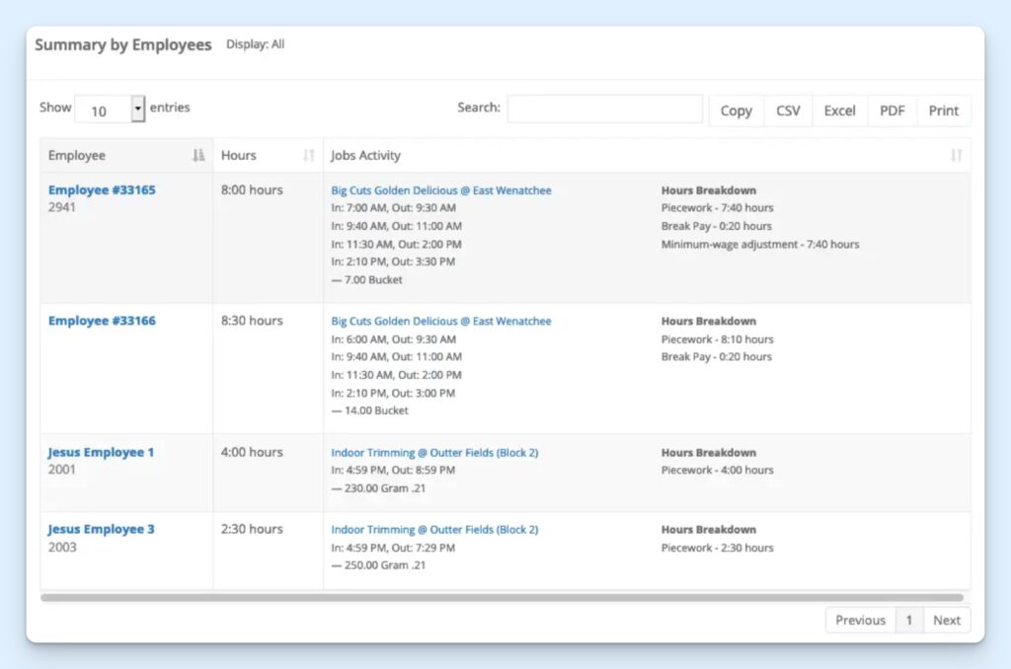Sort the Jobs Activity column
The height and width of the screenshot is (669, 1011).
[x=954, y=155]
